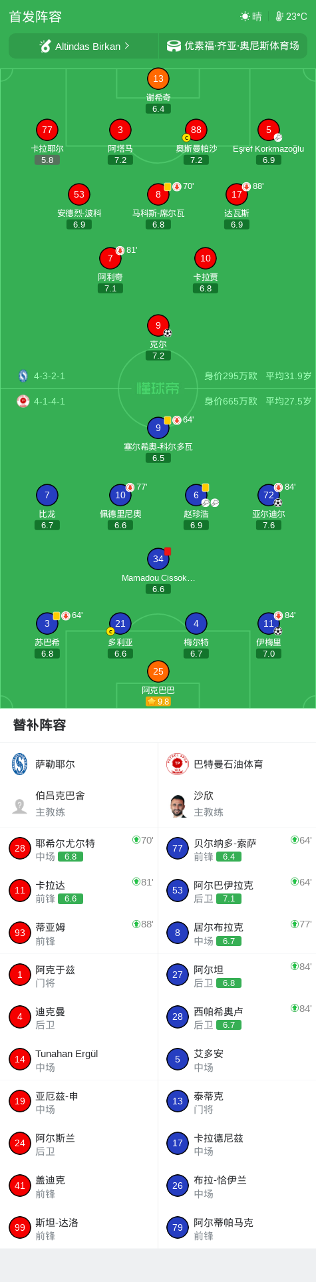Tap striker 克尔 number 9 red icon
Screen dimensions: 316x1282
coord(158,325)
